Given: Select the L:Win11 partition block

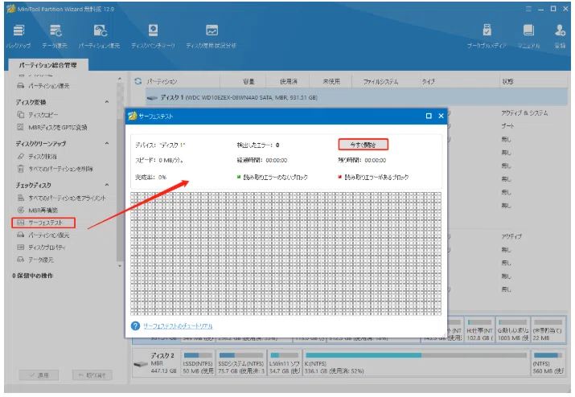Looking at the screenshot, I should click(x=285, y=363).
